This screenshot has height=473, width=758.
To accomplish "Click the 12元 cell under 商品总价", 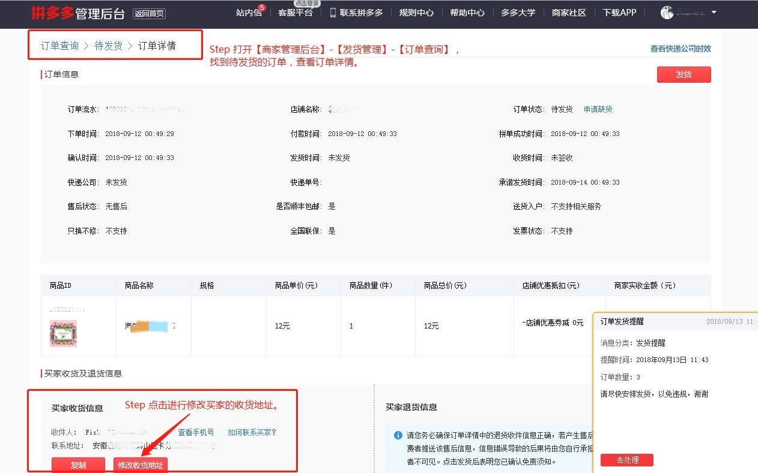I will pos(431,326).
